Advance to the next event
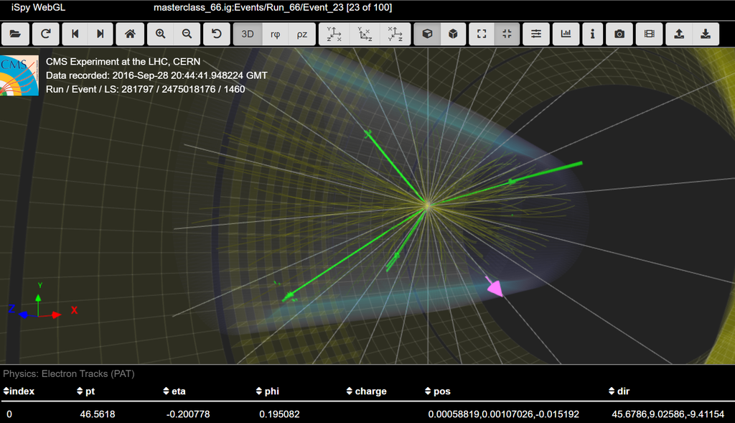The height and width of the screenshot is (423, 735). click(x=100, y=34)
